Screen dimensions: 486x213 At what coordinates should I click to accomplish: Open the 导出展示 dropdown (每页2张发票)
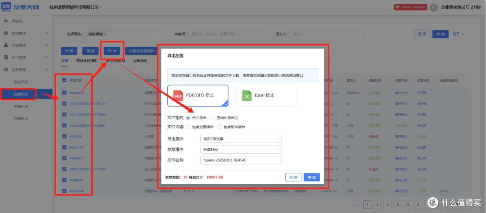(x=241, y=139)
